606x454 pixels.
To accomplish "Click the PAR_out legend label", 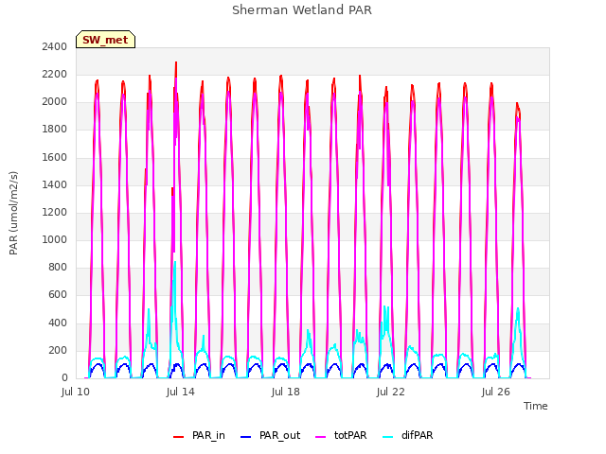I will (280, 435).
